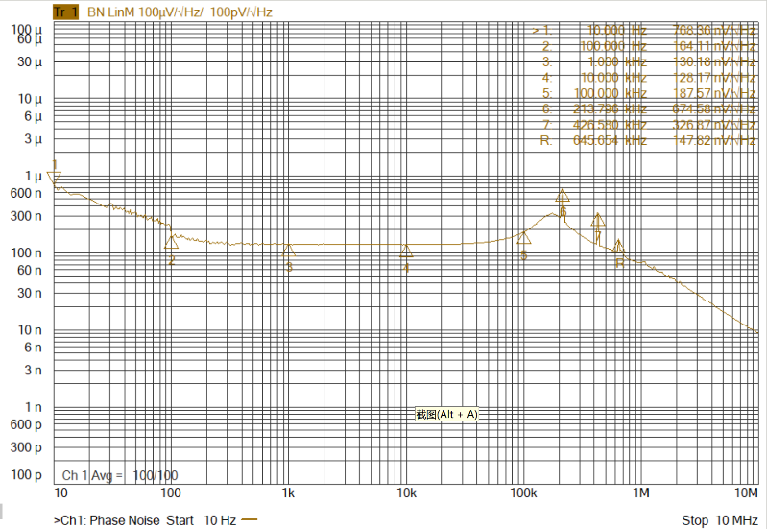Click the reference marker R triangle
This screenshot has height=529, width=767.
click(619, 247)
